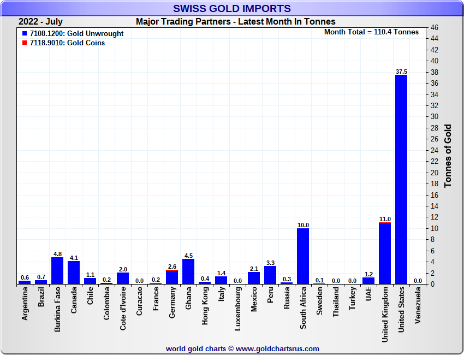The width and height of the screenshot is (464, 355).
Task: Click the United States bar
Action: pyautogui.click(x=401, y=179)
